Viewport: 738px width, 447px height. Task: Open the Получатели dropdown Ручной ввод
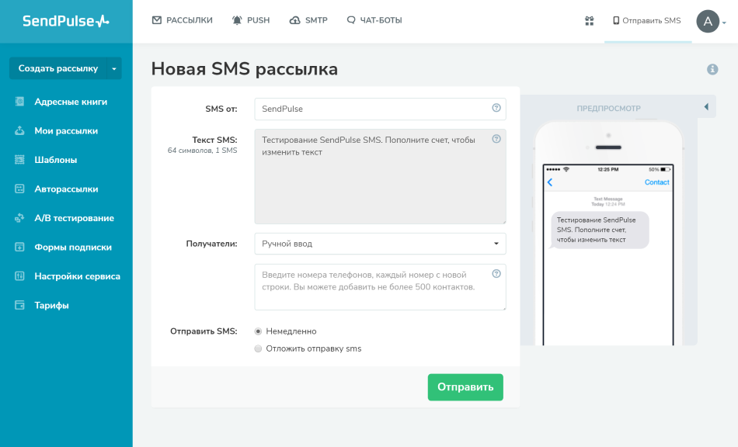coord(381,244)
